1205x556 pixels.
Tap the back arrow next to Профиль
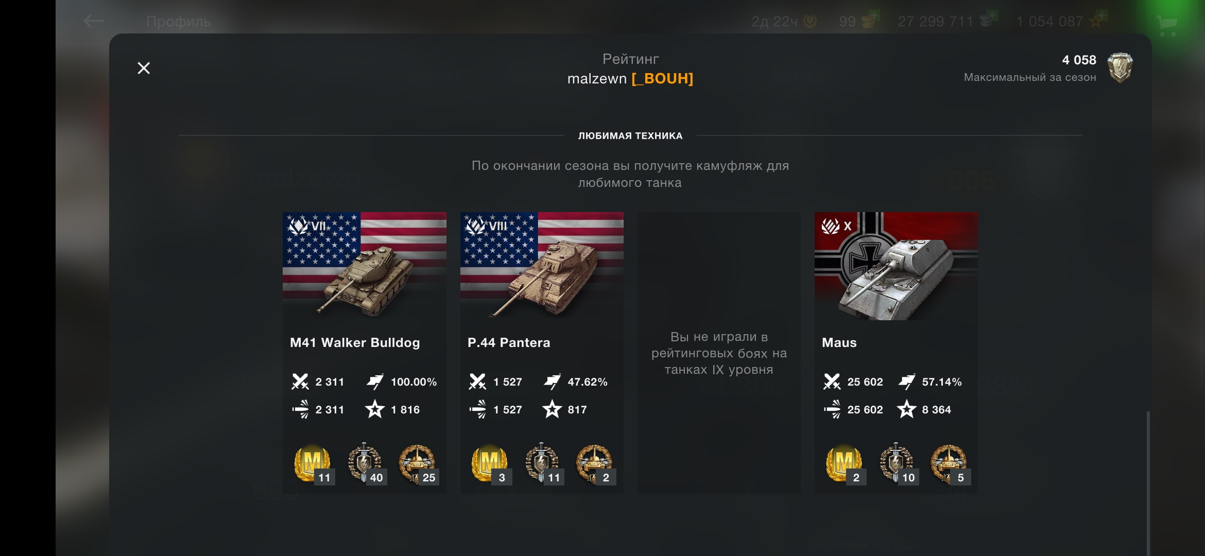(x=94, y=21)
